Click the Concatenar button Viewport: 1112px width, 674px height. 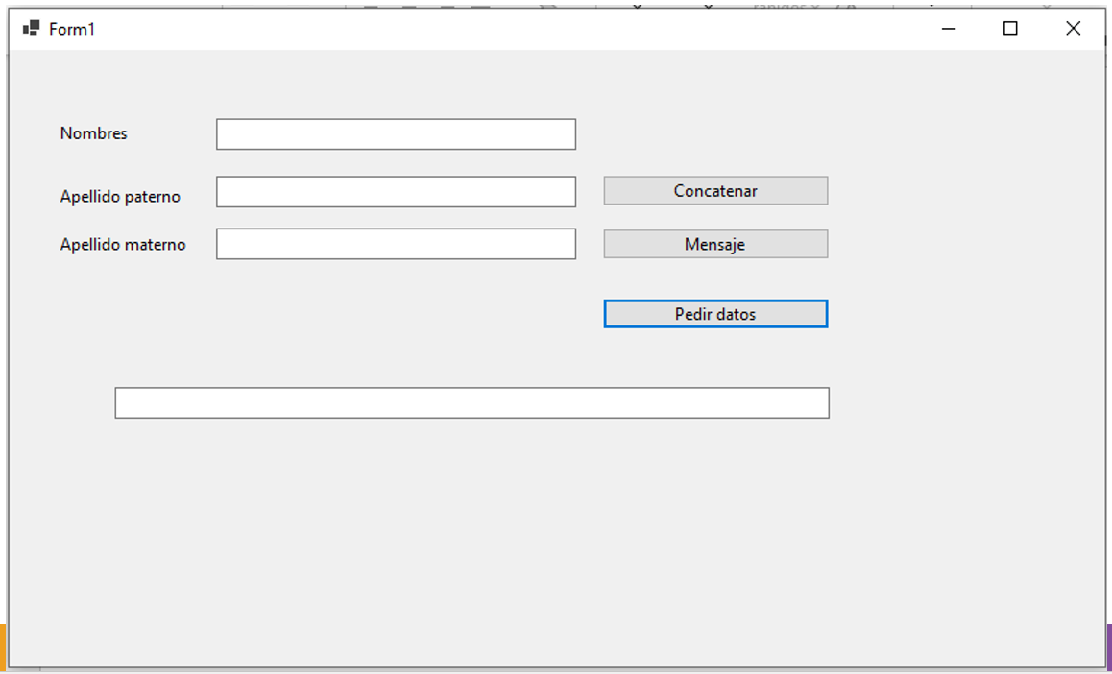tap(715, 191)
